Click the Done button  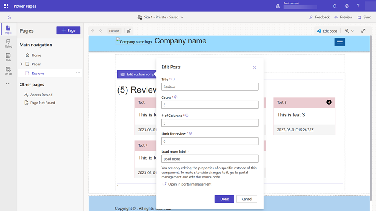pos(224,199)
